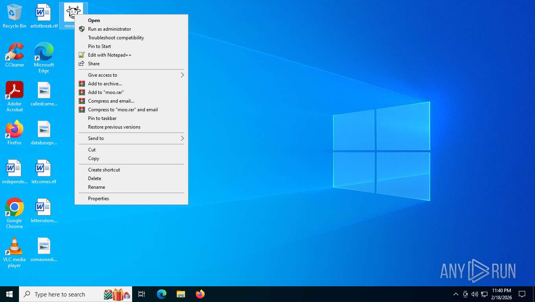The width and height of the screenshot is (535, 302).
Task: Choose Delete from the context menu
Action: click(x=131, y=179)
